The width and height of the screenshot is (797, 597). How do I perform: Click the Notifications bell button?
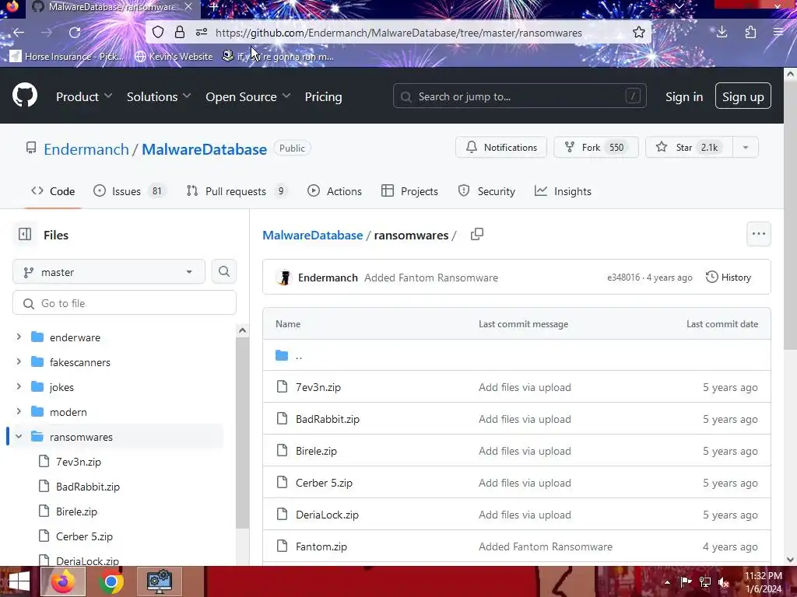pos(501,147)
